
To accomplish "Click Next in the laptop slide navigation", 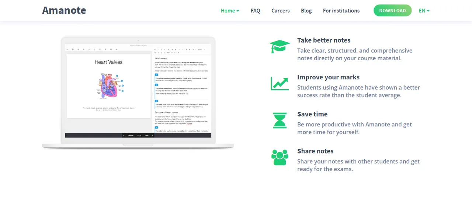I will 147,135.
